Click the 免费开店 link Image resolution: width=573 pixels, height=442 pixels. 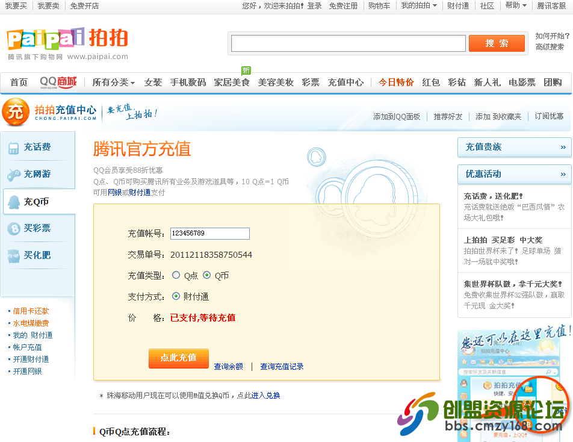pos(84,6)
